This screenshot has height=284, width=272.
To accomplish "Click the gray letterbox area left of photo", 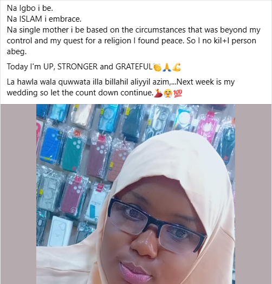I will (x=18, y=194).
